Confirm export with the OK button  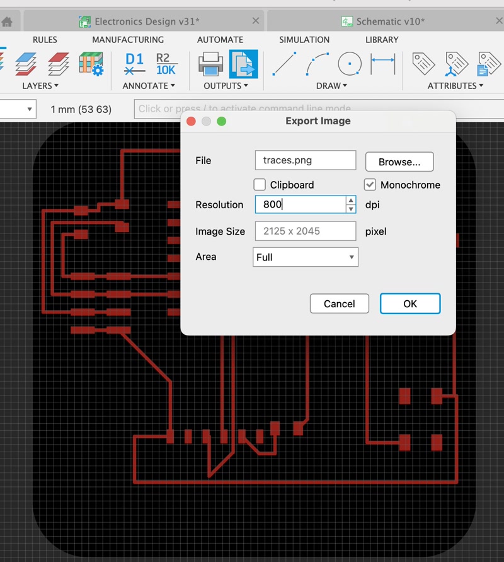tap(410, 303)
